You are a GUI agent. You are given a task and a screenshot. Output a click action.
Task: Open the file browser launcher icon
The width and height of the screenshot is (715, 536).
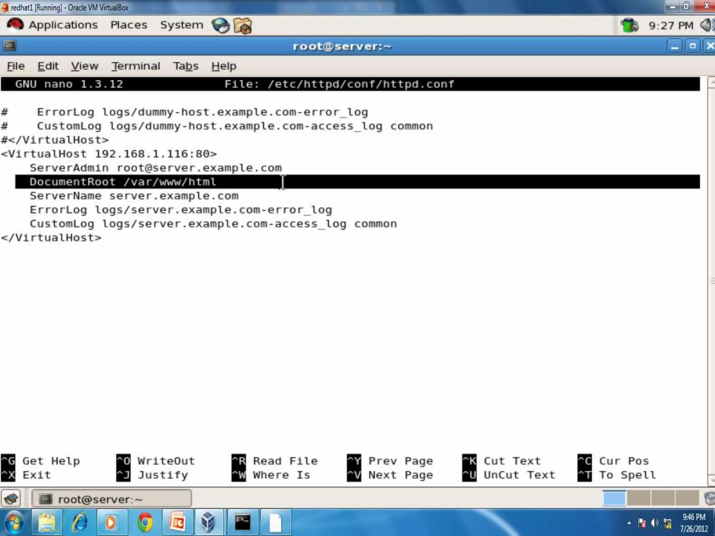click(243, 26)
